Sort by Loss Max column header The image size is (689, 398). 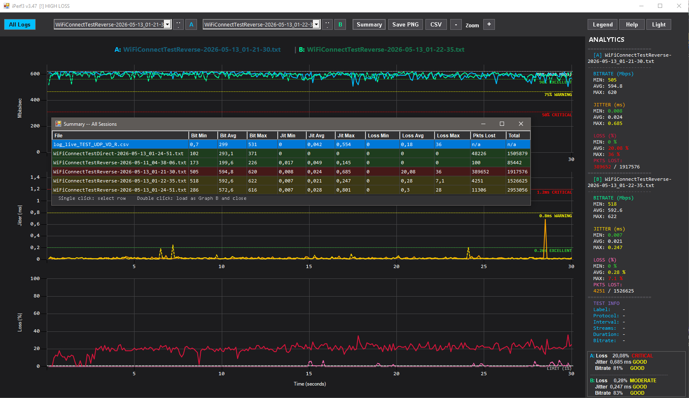point(453,136)
